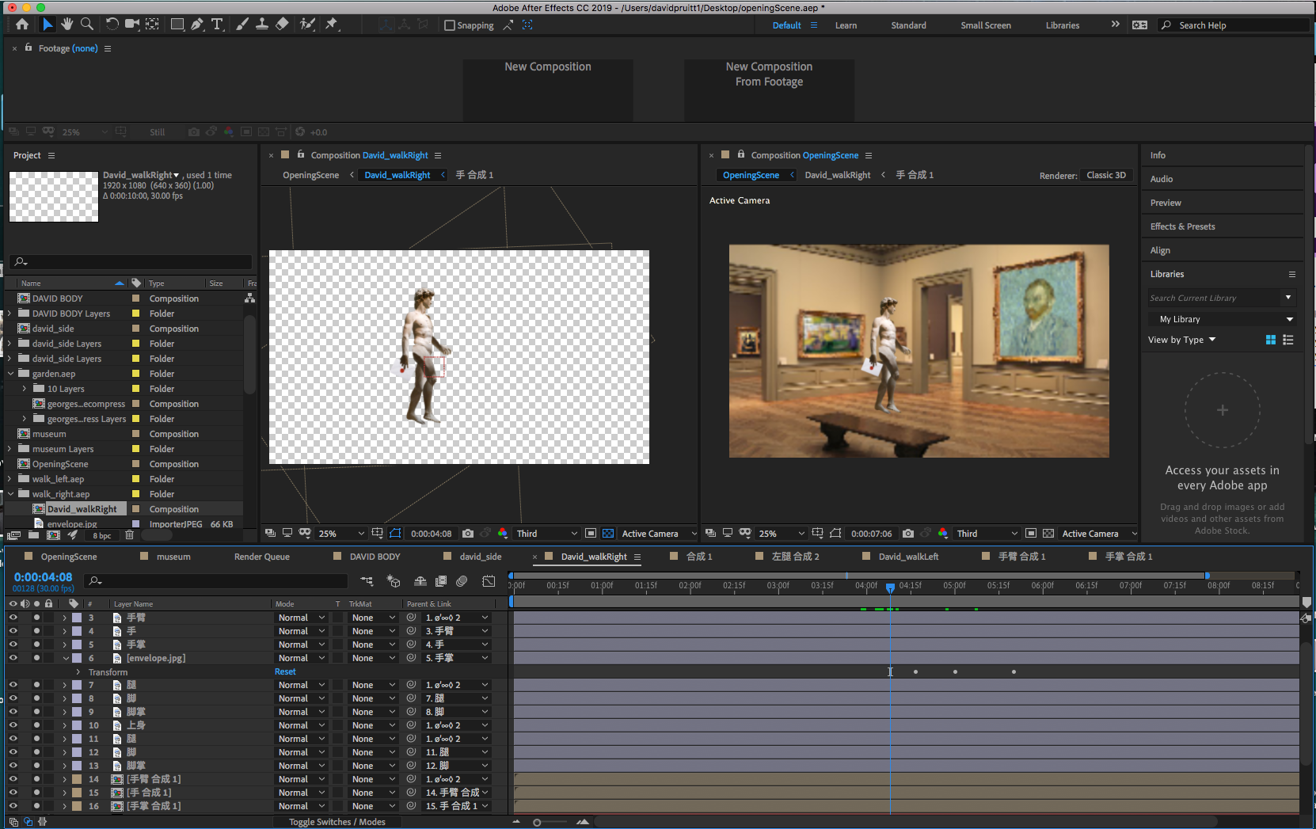This screenshot has height=829, width=1316.
Task: Expand the museum Layers folder
Action: tap(10, 449)
